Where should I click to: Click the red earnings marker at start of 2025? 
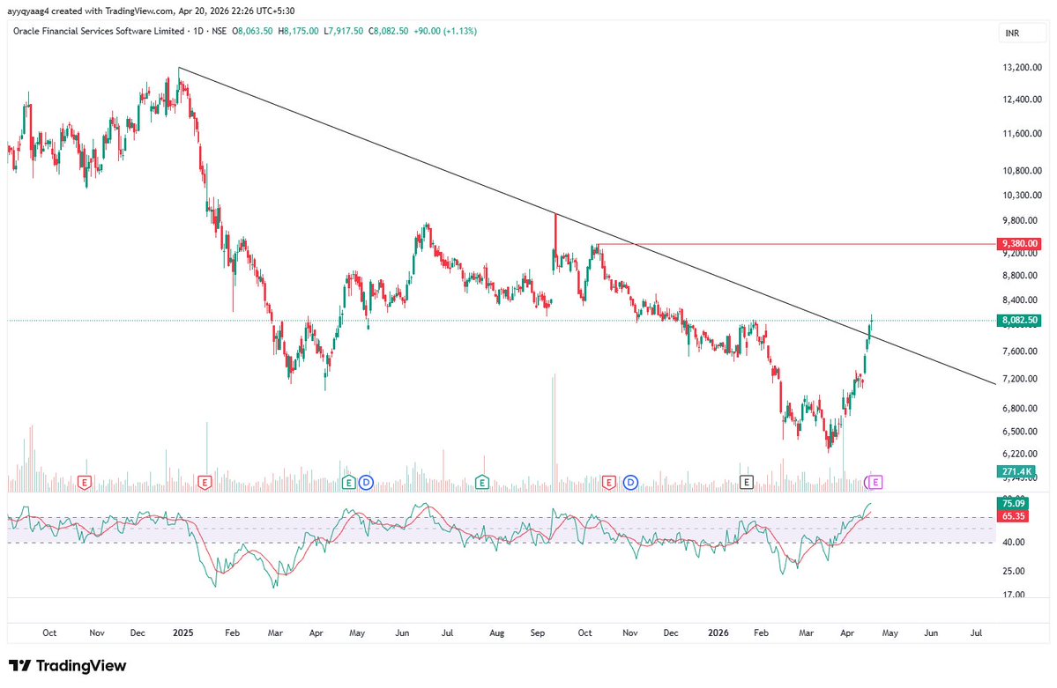[205, 482]
